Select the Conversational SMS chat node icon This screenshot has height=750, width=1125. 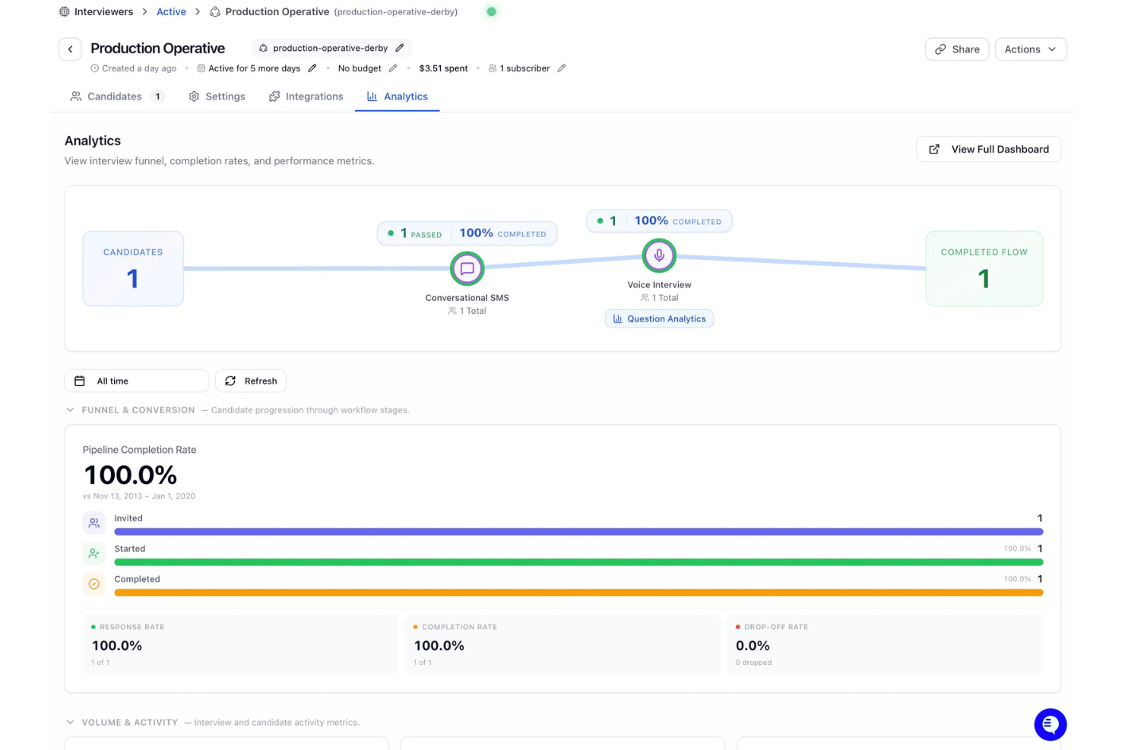(467, 268)
